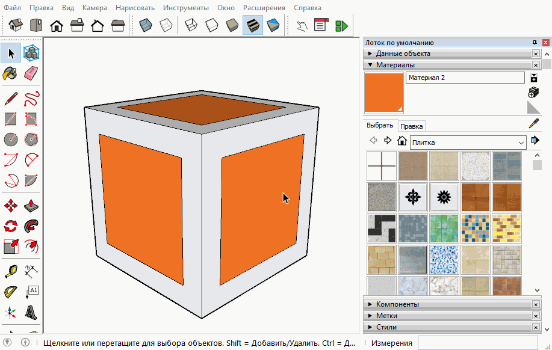
Task: Click the create material icon
Action: tap(533, 92)
